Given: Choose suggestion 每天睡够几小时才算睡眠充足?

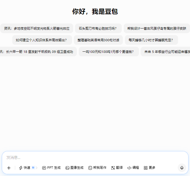Looking at the screenshot, I should [x=151, y=40].
